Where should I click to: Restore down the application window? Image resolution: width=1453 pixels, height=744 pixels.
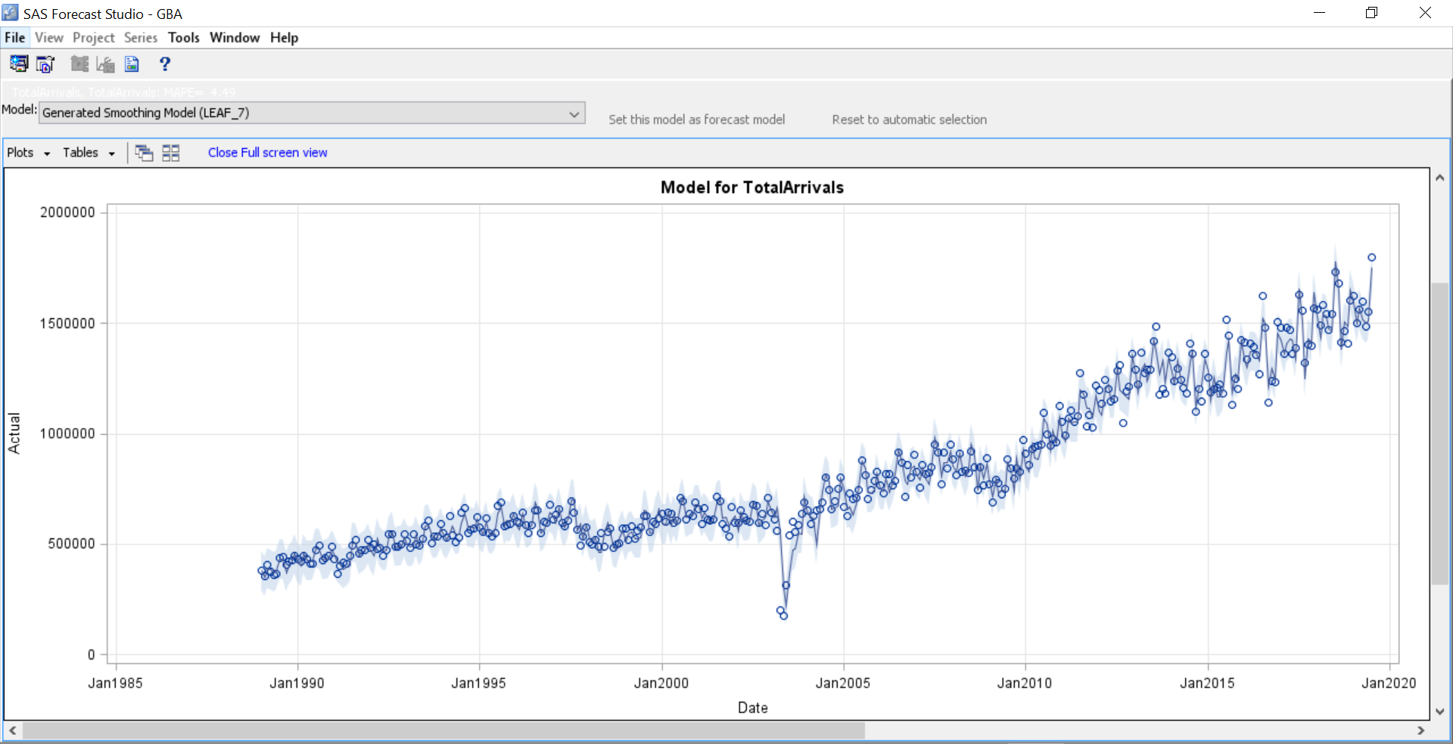[x=1371, y=13]
